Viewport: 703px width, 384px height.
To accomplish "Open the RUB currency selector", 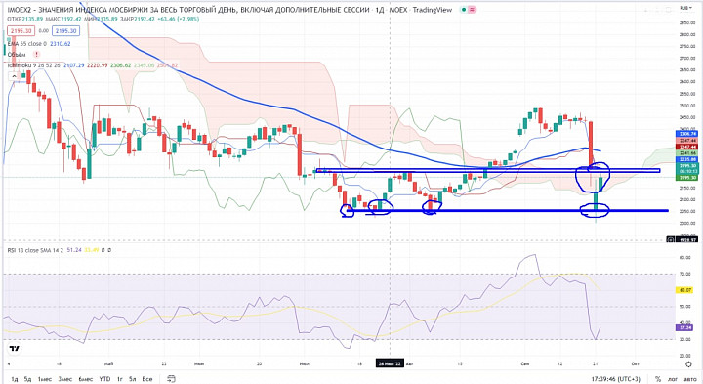I will (x=685, y=8).
